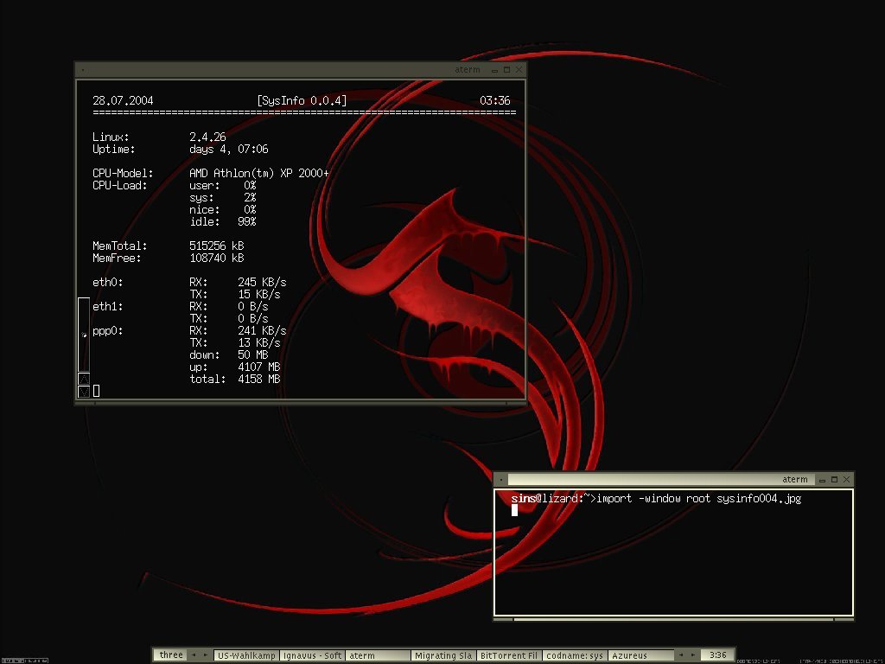The image size is (885, 664).
Task: Click the taskbar clock showing 3:36
Action: point(718,655)
